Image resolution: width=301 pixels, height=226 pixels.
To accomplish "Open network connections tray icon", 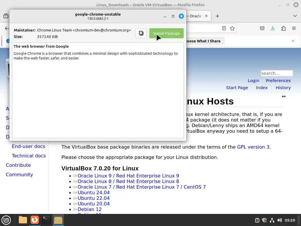I will tap(272, 220).
